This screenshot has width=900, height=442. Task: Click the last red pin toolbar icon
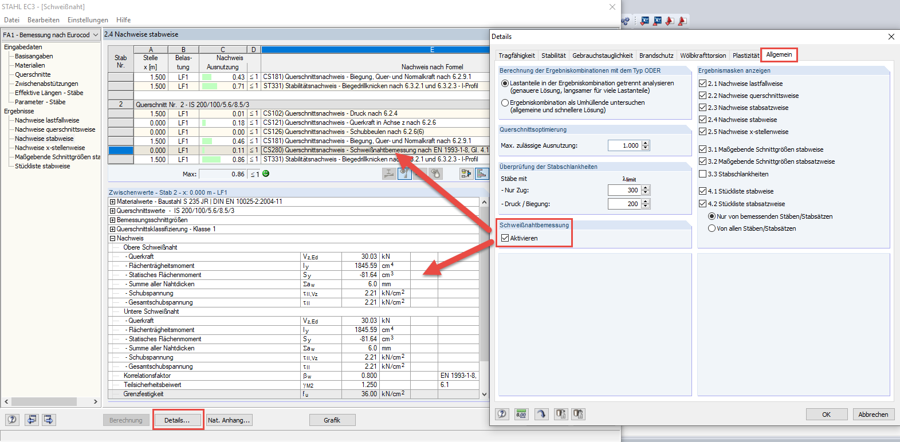[682, 21]
